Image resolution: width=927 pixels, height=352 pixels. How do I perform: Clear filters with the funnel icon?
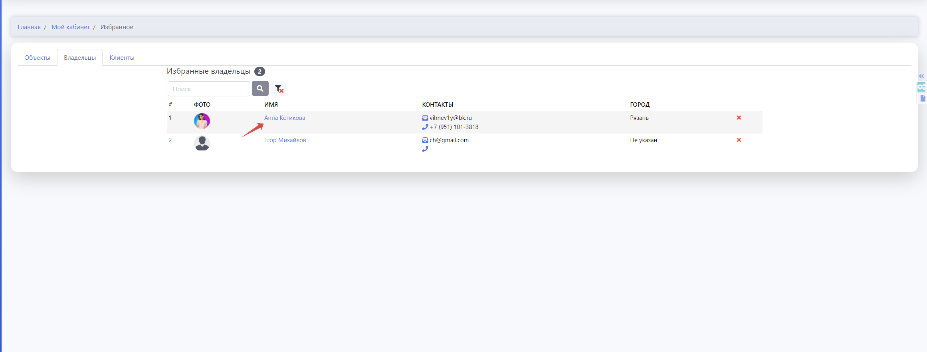279,89
